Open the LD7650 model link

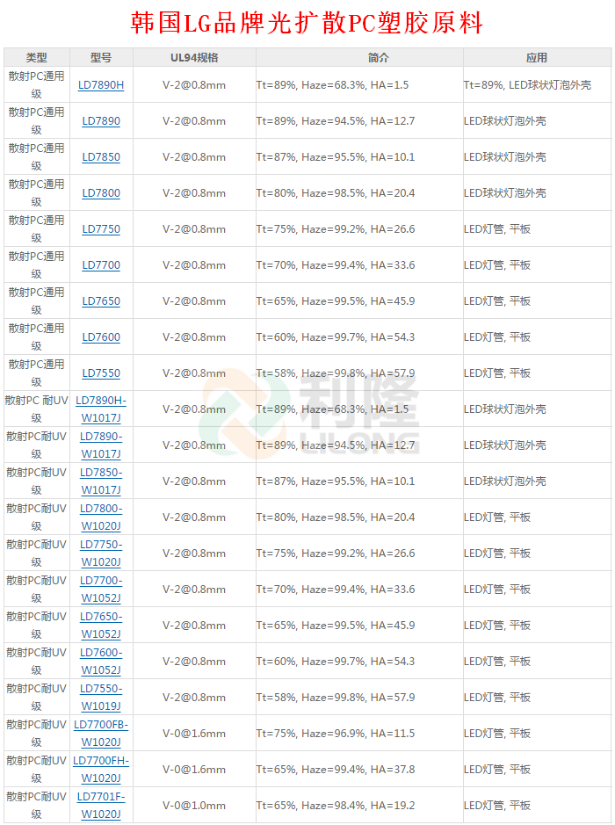coord(101,301)
